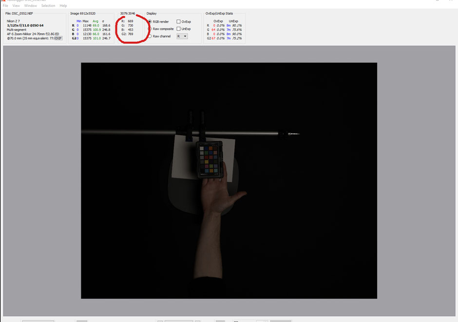
Task: Click G2 overexposed count 67
Action: (213, 38)
